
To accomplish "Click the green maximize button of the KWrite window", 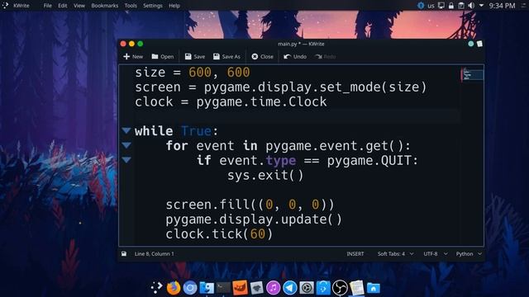I will (140, 44).
